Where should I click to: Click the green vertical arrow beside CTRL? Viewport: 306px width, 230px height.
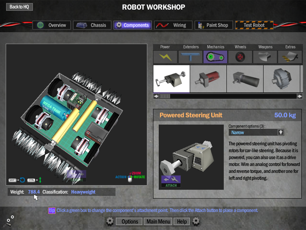point(40,180)
